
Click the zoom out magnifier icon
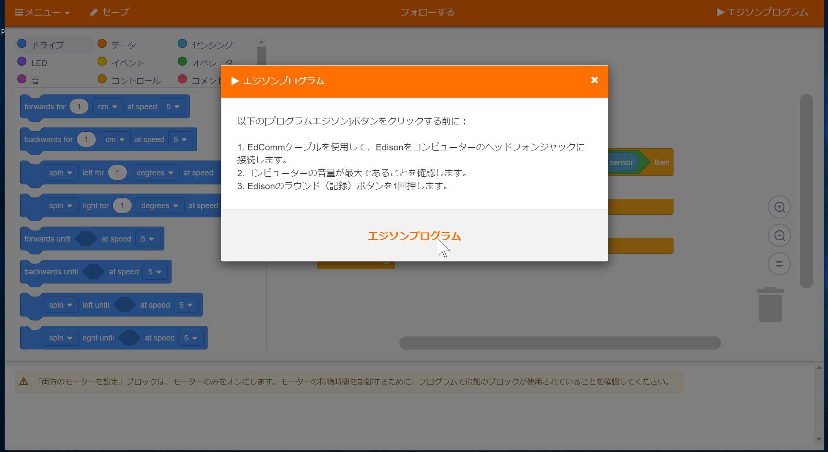[x=779, y=236]
